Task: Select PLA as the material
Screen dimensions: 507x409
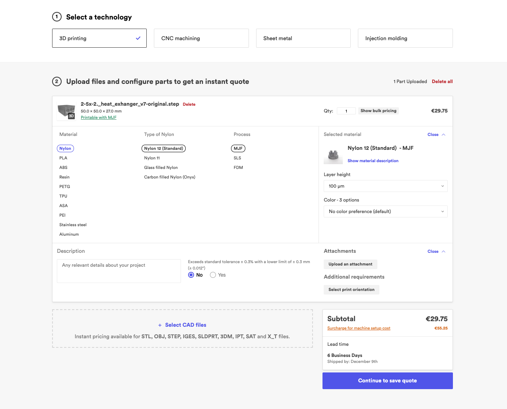Action: (63, 158)
